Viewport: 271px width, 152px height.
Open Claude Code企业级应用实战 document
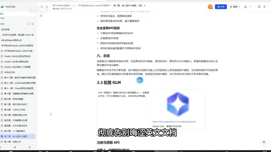coord(17,56)
